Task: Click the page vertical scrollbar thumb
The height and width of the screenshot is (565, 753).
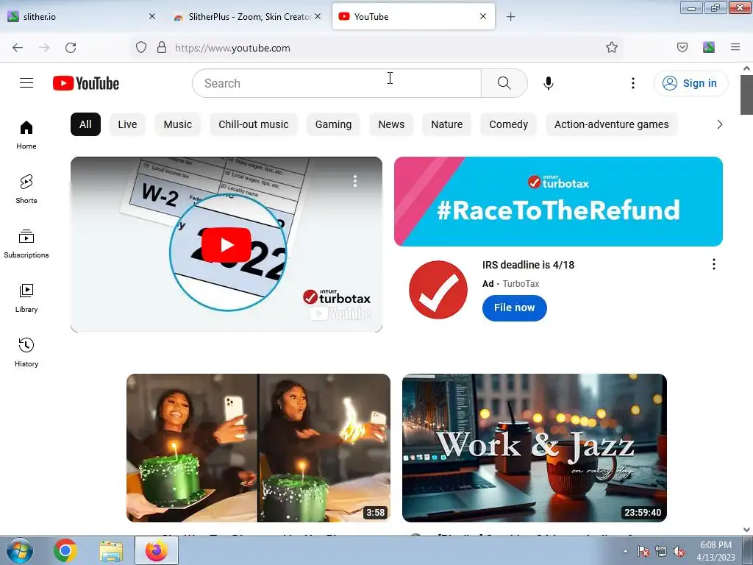Action: [746, 95]
